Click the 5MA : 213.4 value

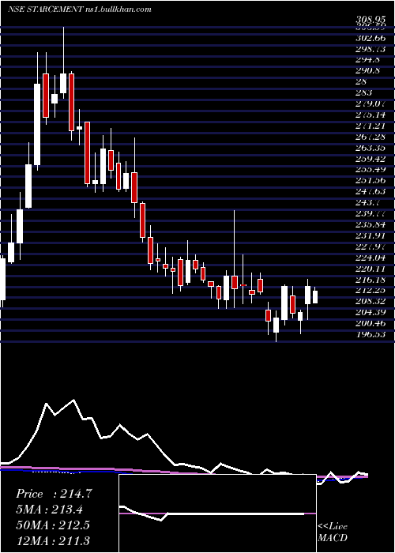51,510
